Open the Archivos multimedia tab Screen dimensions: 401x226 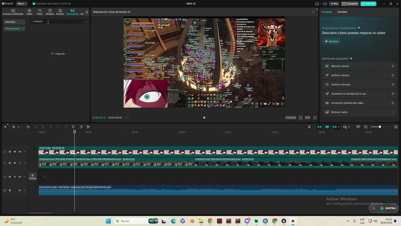(13, 12)
